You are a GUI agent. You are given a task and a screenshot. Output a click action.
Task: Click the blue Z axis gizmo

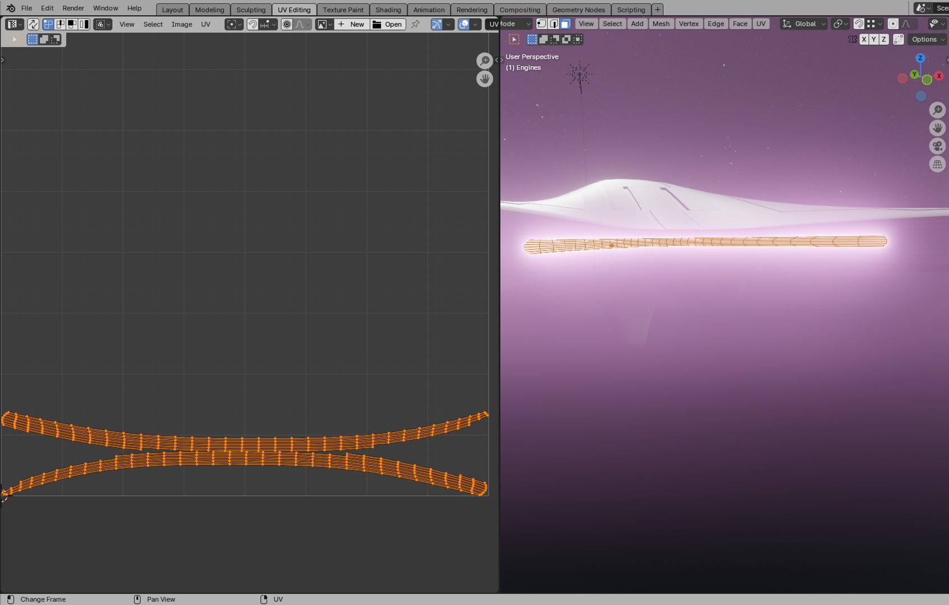coord(920,58)
